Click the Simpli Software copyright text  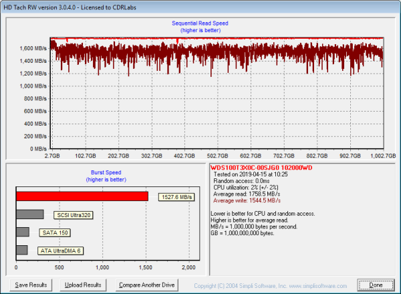tap(270, 286)
